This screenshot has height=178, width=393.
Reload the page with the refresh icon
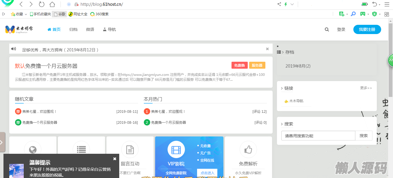42,4
